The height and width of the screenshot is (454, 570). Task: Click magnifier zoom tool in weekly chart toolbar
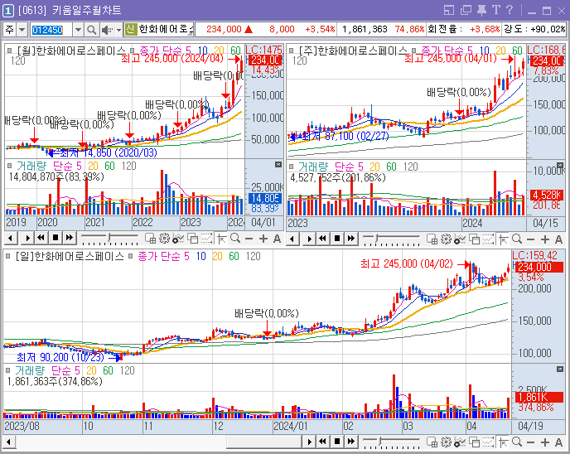[517, 239]
